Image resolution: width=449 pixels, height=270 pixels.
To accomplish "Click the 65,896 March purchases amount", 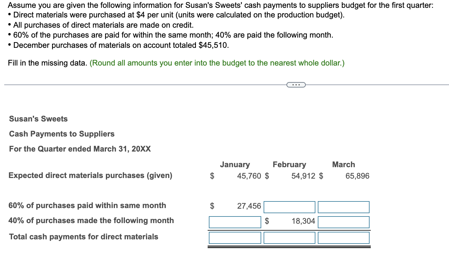I will click(x=357, y=176).
